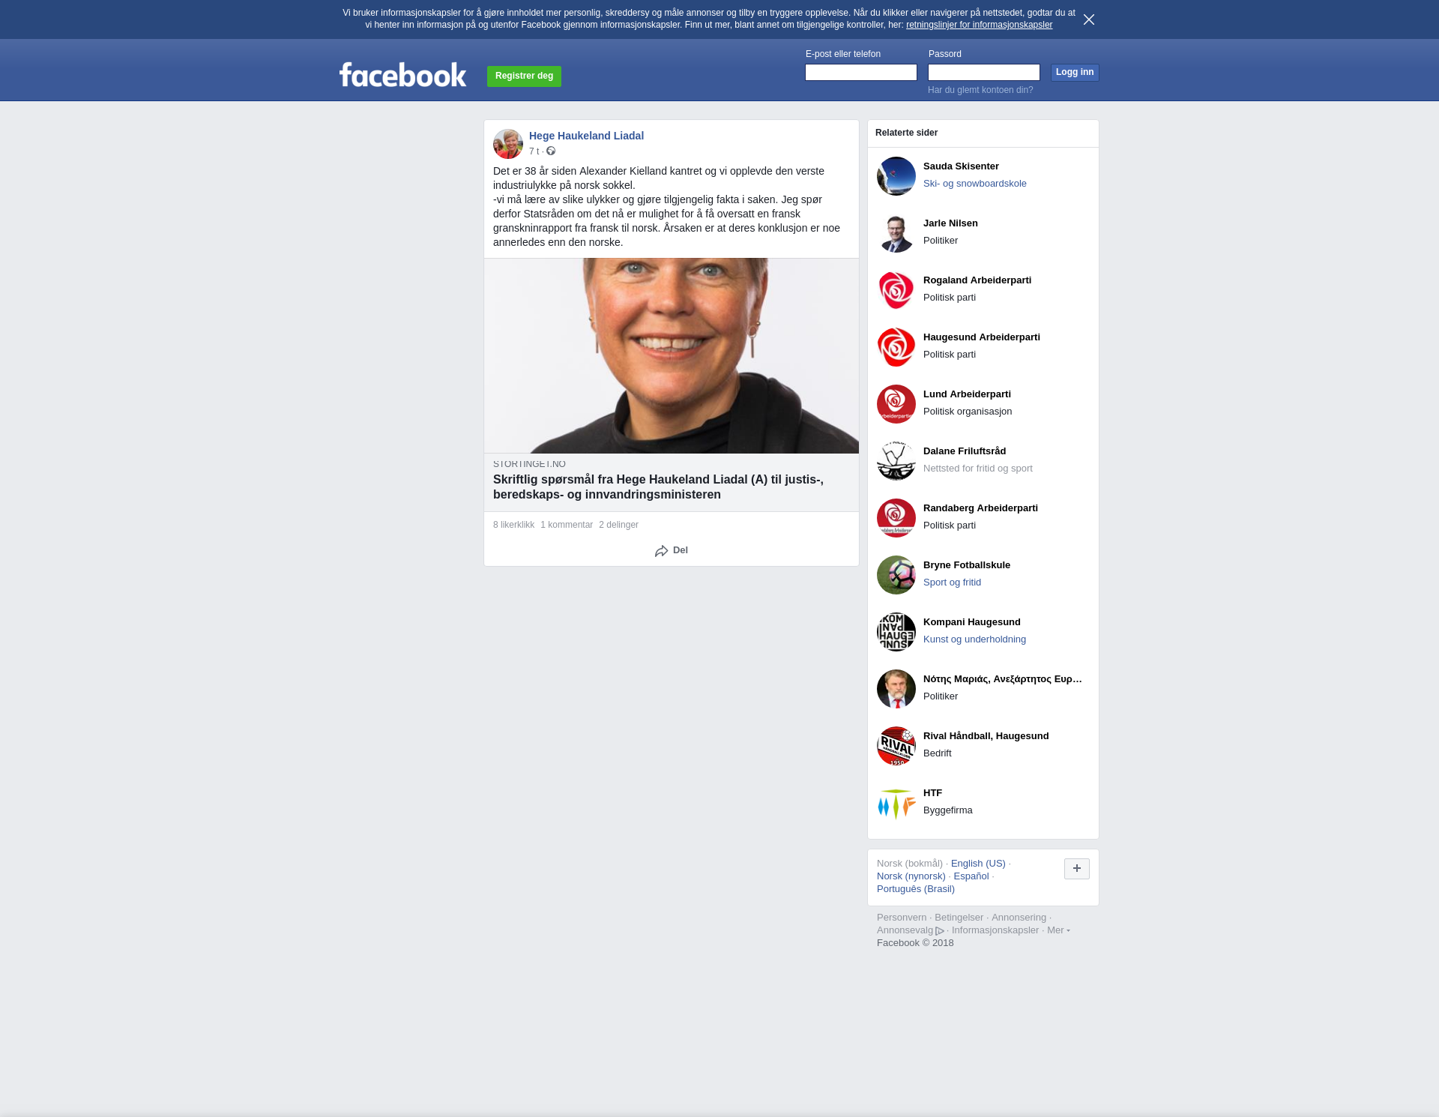Open Νότης Μαριάς page name
The height and width of the screenshot is (1117, 1439).
[x=1003, y=679]
